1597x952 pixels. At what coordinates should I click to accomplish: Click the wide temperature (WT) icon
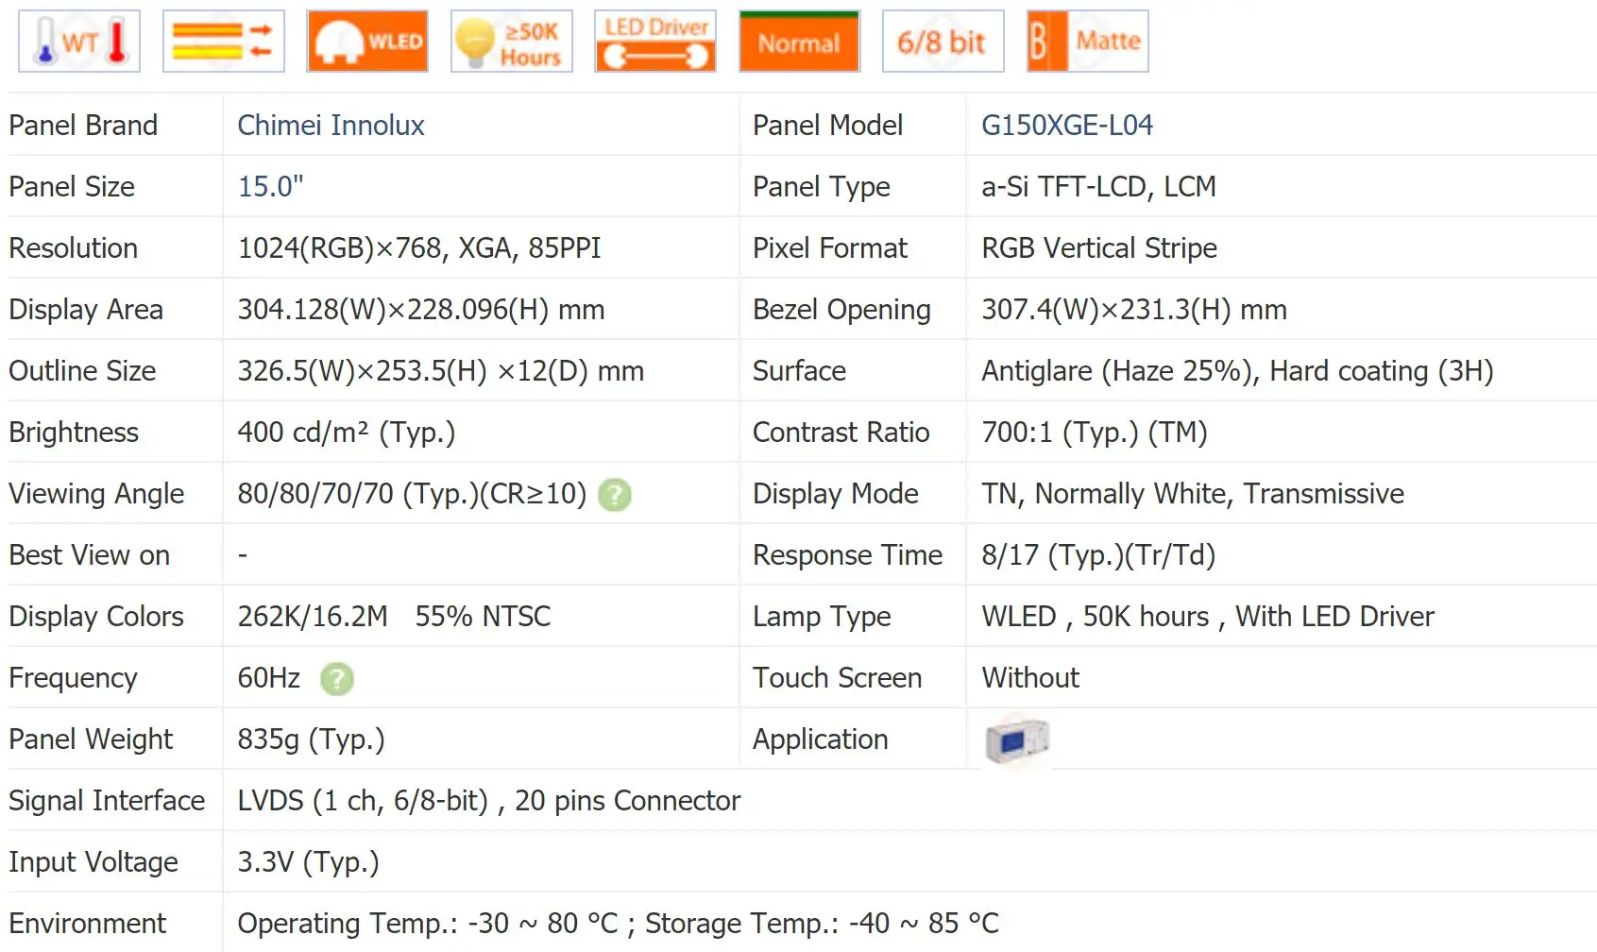(x=79, y=42)
